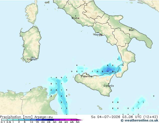Click the Naples city label
Screen dimensions: 159x123
point(98,34)
